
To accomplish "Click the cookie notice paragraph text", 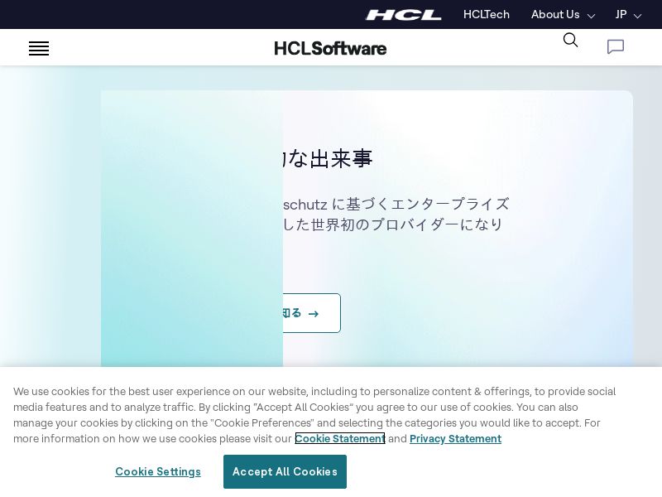I will 314,407.
